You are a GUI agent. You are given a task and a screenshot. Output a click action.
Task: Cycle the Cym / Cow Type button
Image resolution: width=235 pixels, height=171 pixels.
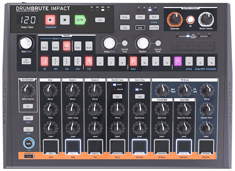click(139, 97)
